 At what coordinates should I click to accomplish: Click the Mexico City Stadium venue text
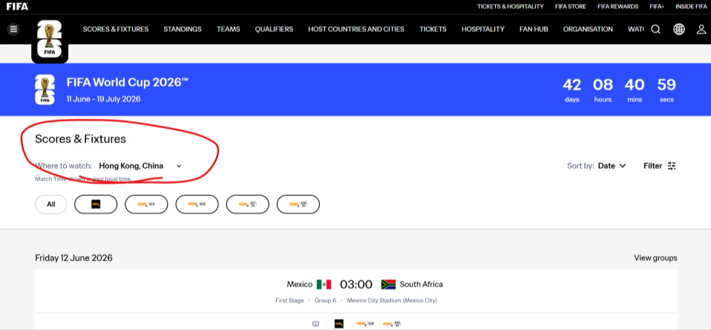pos(392,300)
